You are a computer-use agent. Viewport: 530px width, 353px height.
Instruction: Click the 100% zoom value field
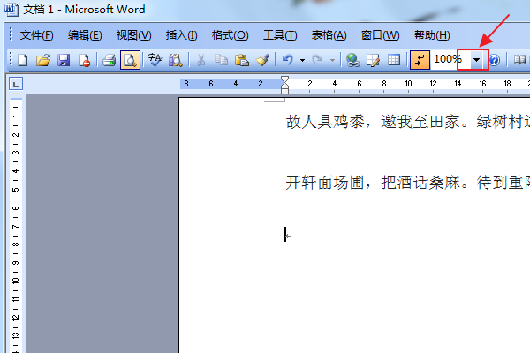[x=450, y=60]
